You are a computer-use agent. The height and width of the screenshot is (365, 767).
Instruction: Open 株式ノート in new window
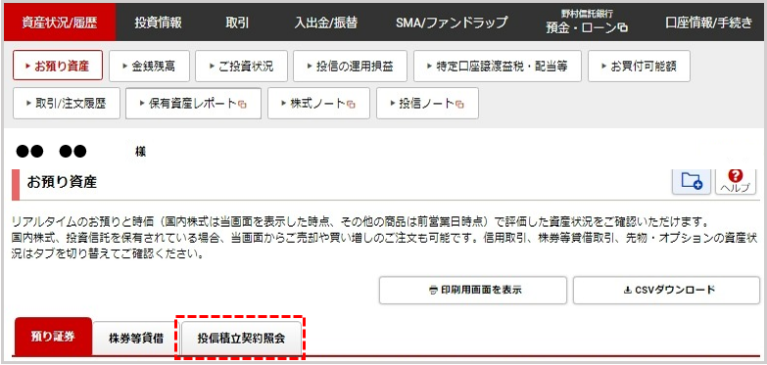(x=318, y=103)
